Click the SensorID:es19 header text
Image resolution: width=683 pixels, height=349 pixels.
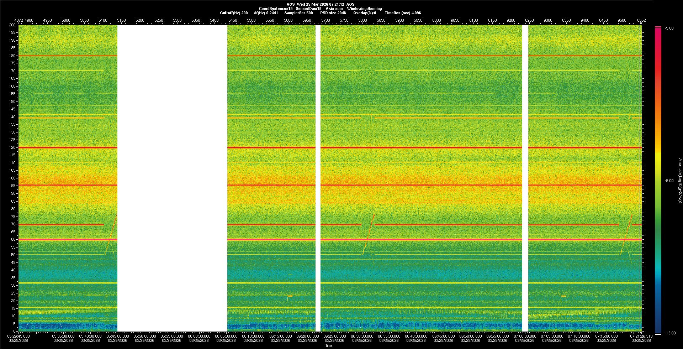pyautogui.click(x=308, y=9)
